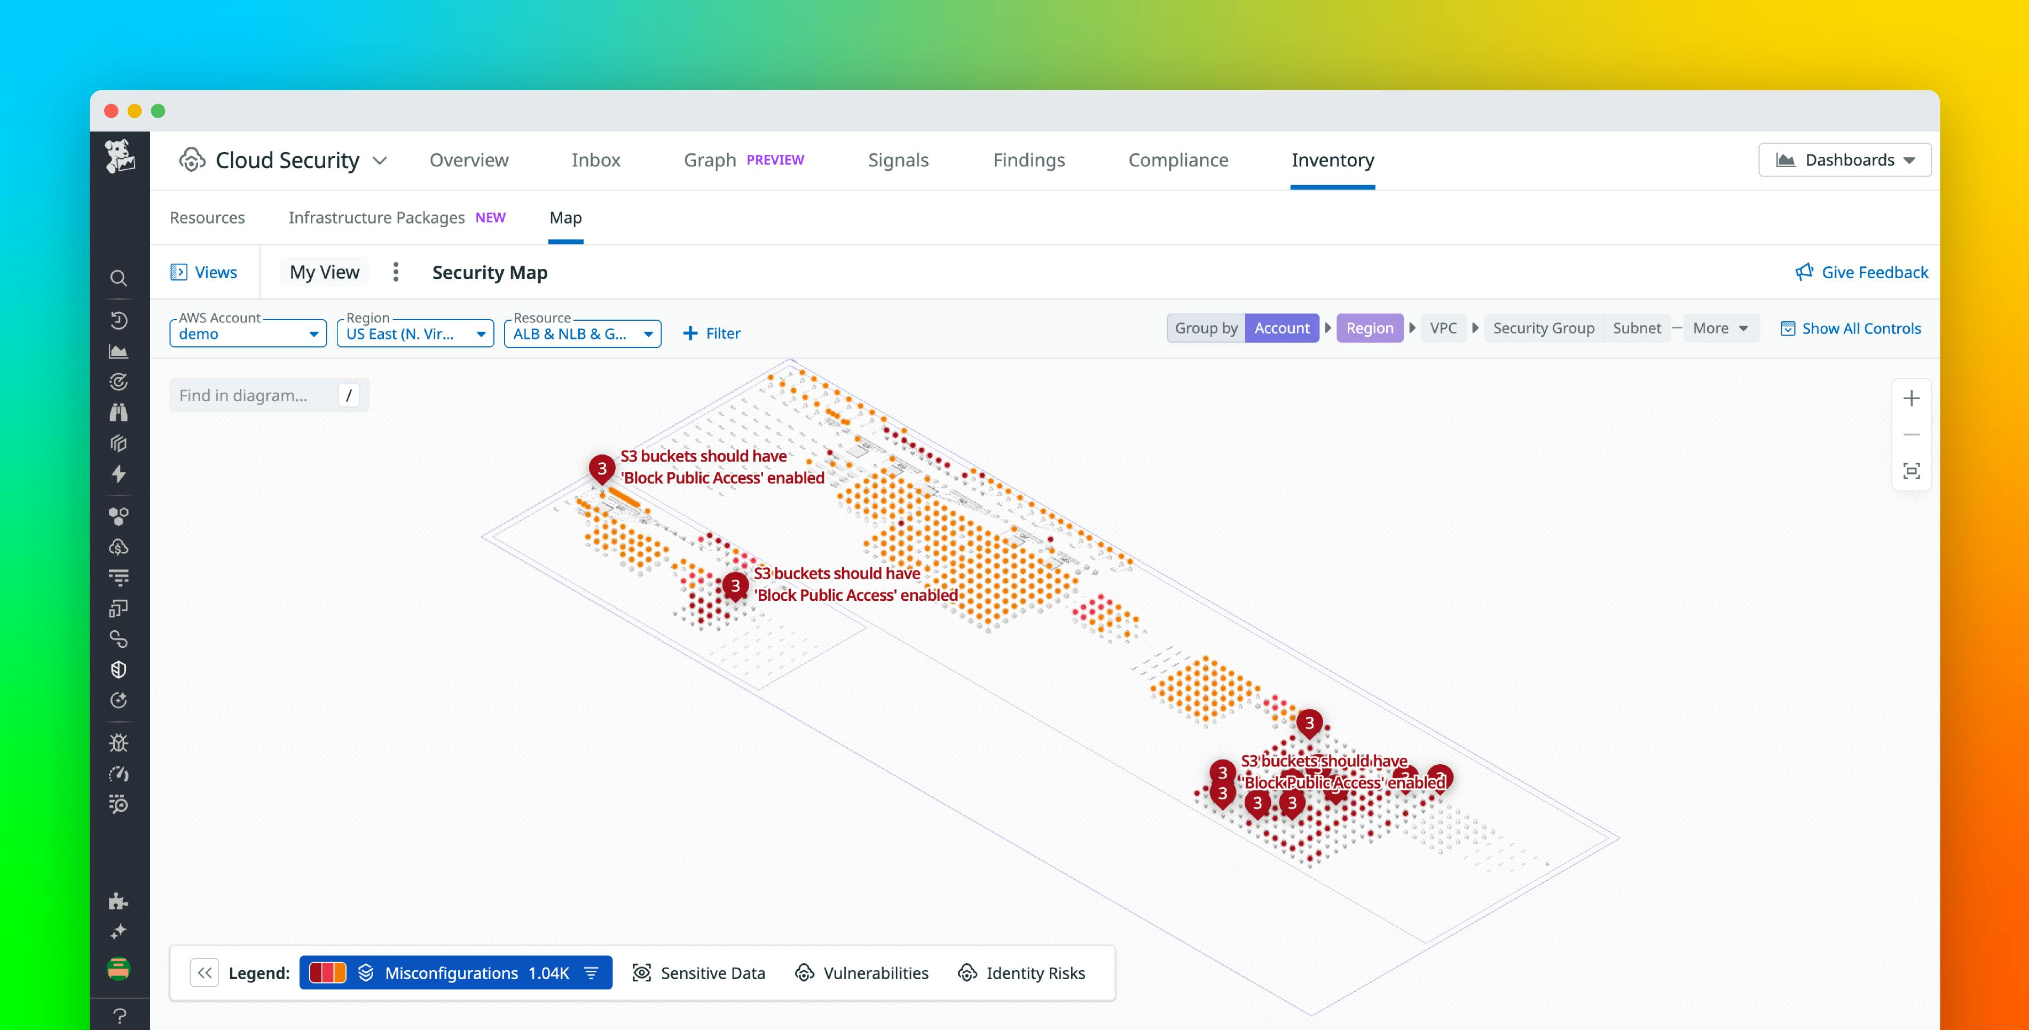This screenshot has height=1030, width=2029.
Task: Click the Misconfigurations color swatch in legend
Action: (x=328, y=972)
